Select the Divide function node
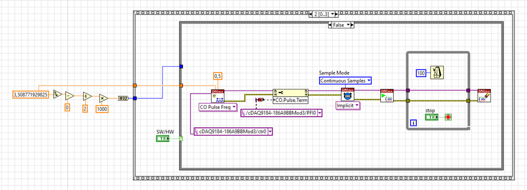Viewport: 527px width, 190px height. 87,96
